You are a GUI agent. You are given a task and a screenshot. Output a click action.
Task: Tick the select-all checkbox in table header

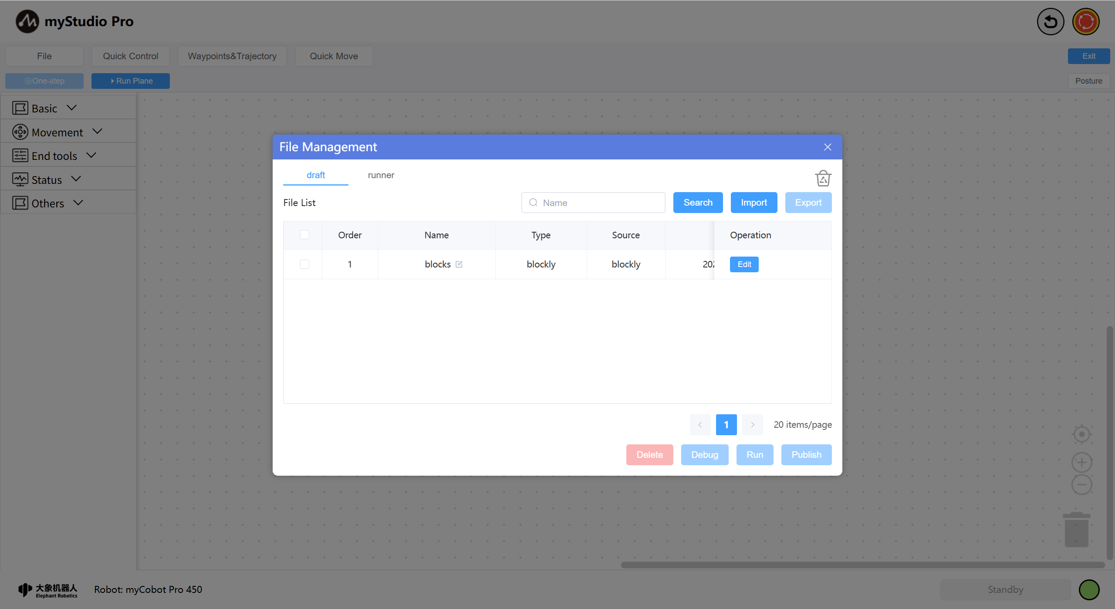[304, 235]
